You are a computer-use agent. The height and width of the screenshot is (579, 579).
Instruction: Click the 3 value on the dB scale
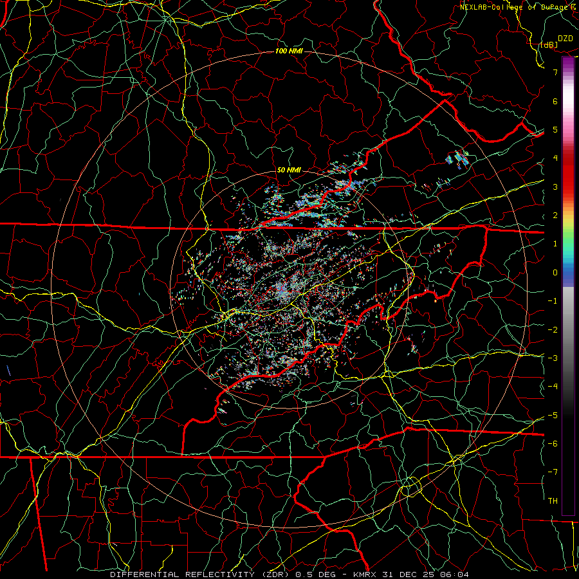tap(555, 187)
